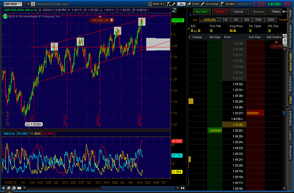This screenshot has width=294, height=193.
Task: Click the zoom out magnifier icon
Action: click(x=14, y=188)
